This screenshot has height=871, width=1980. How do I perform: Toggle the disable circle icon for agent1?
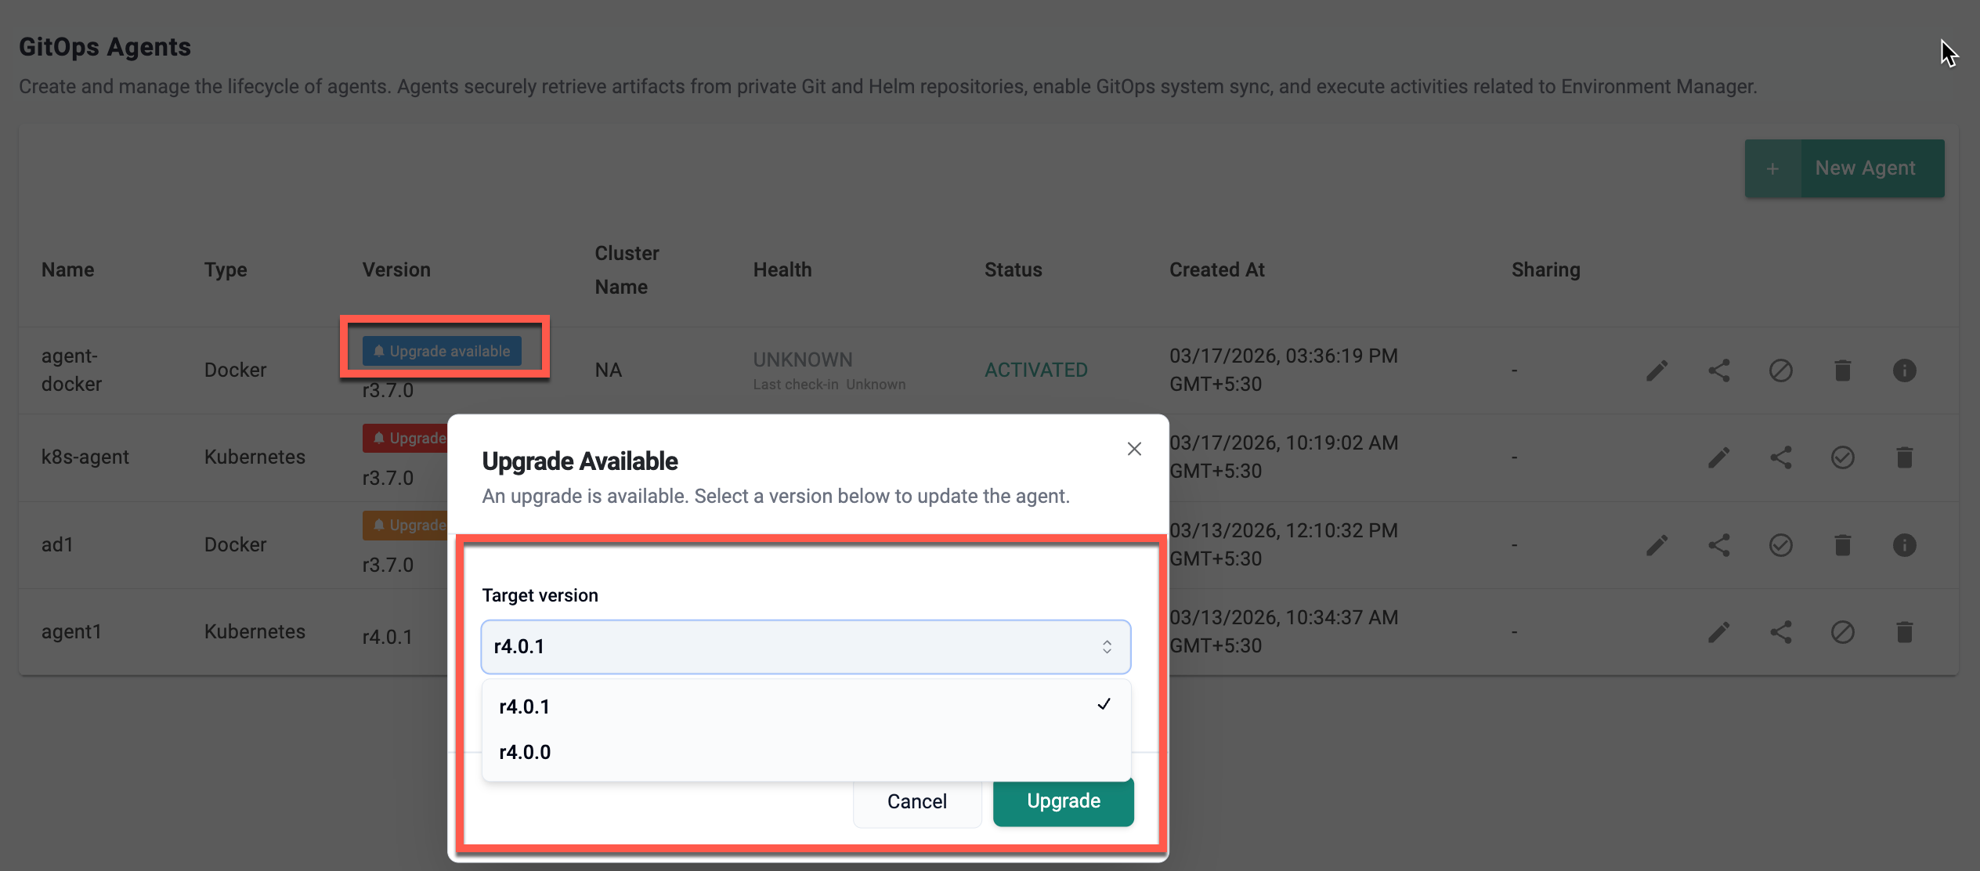coord(1842,632)
